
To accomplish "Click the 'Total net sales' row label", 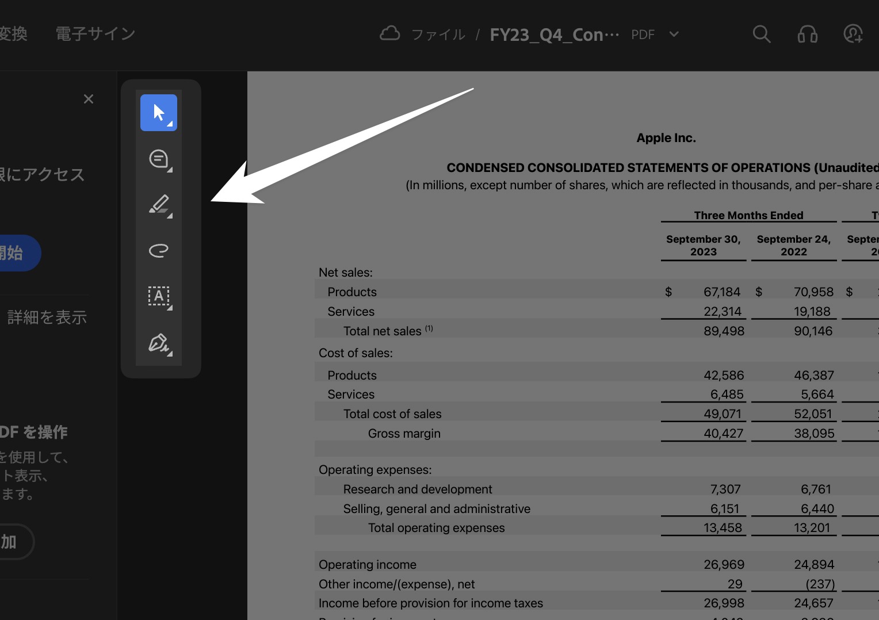I will click(x=382, y=331).
